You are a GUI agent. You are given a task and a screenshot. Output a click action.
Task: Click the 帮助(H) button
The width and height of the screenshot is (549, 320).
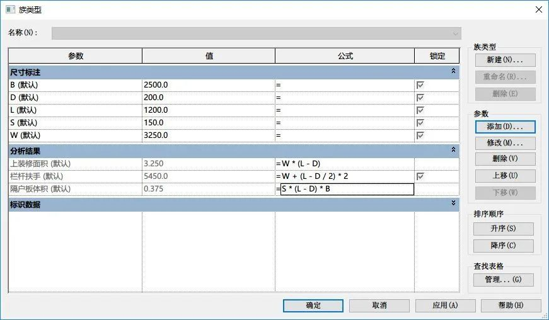[511, 306]
